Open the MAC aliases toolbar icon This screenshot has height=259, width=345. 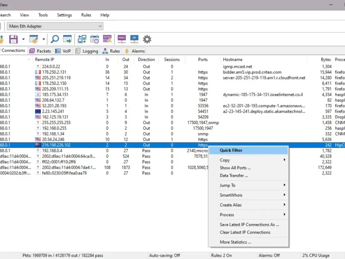tap(122, 39)
